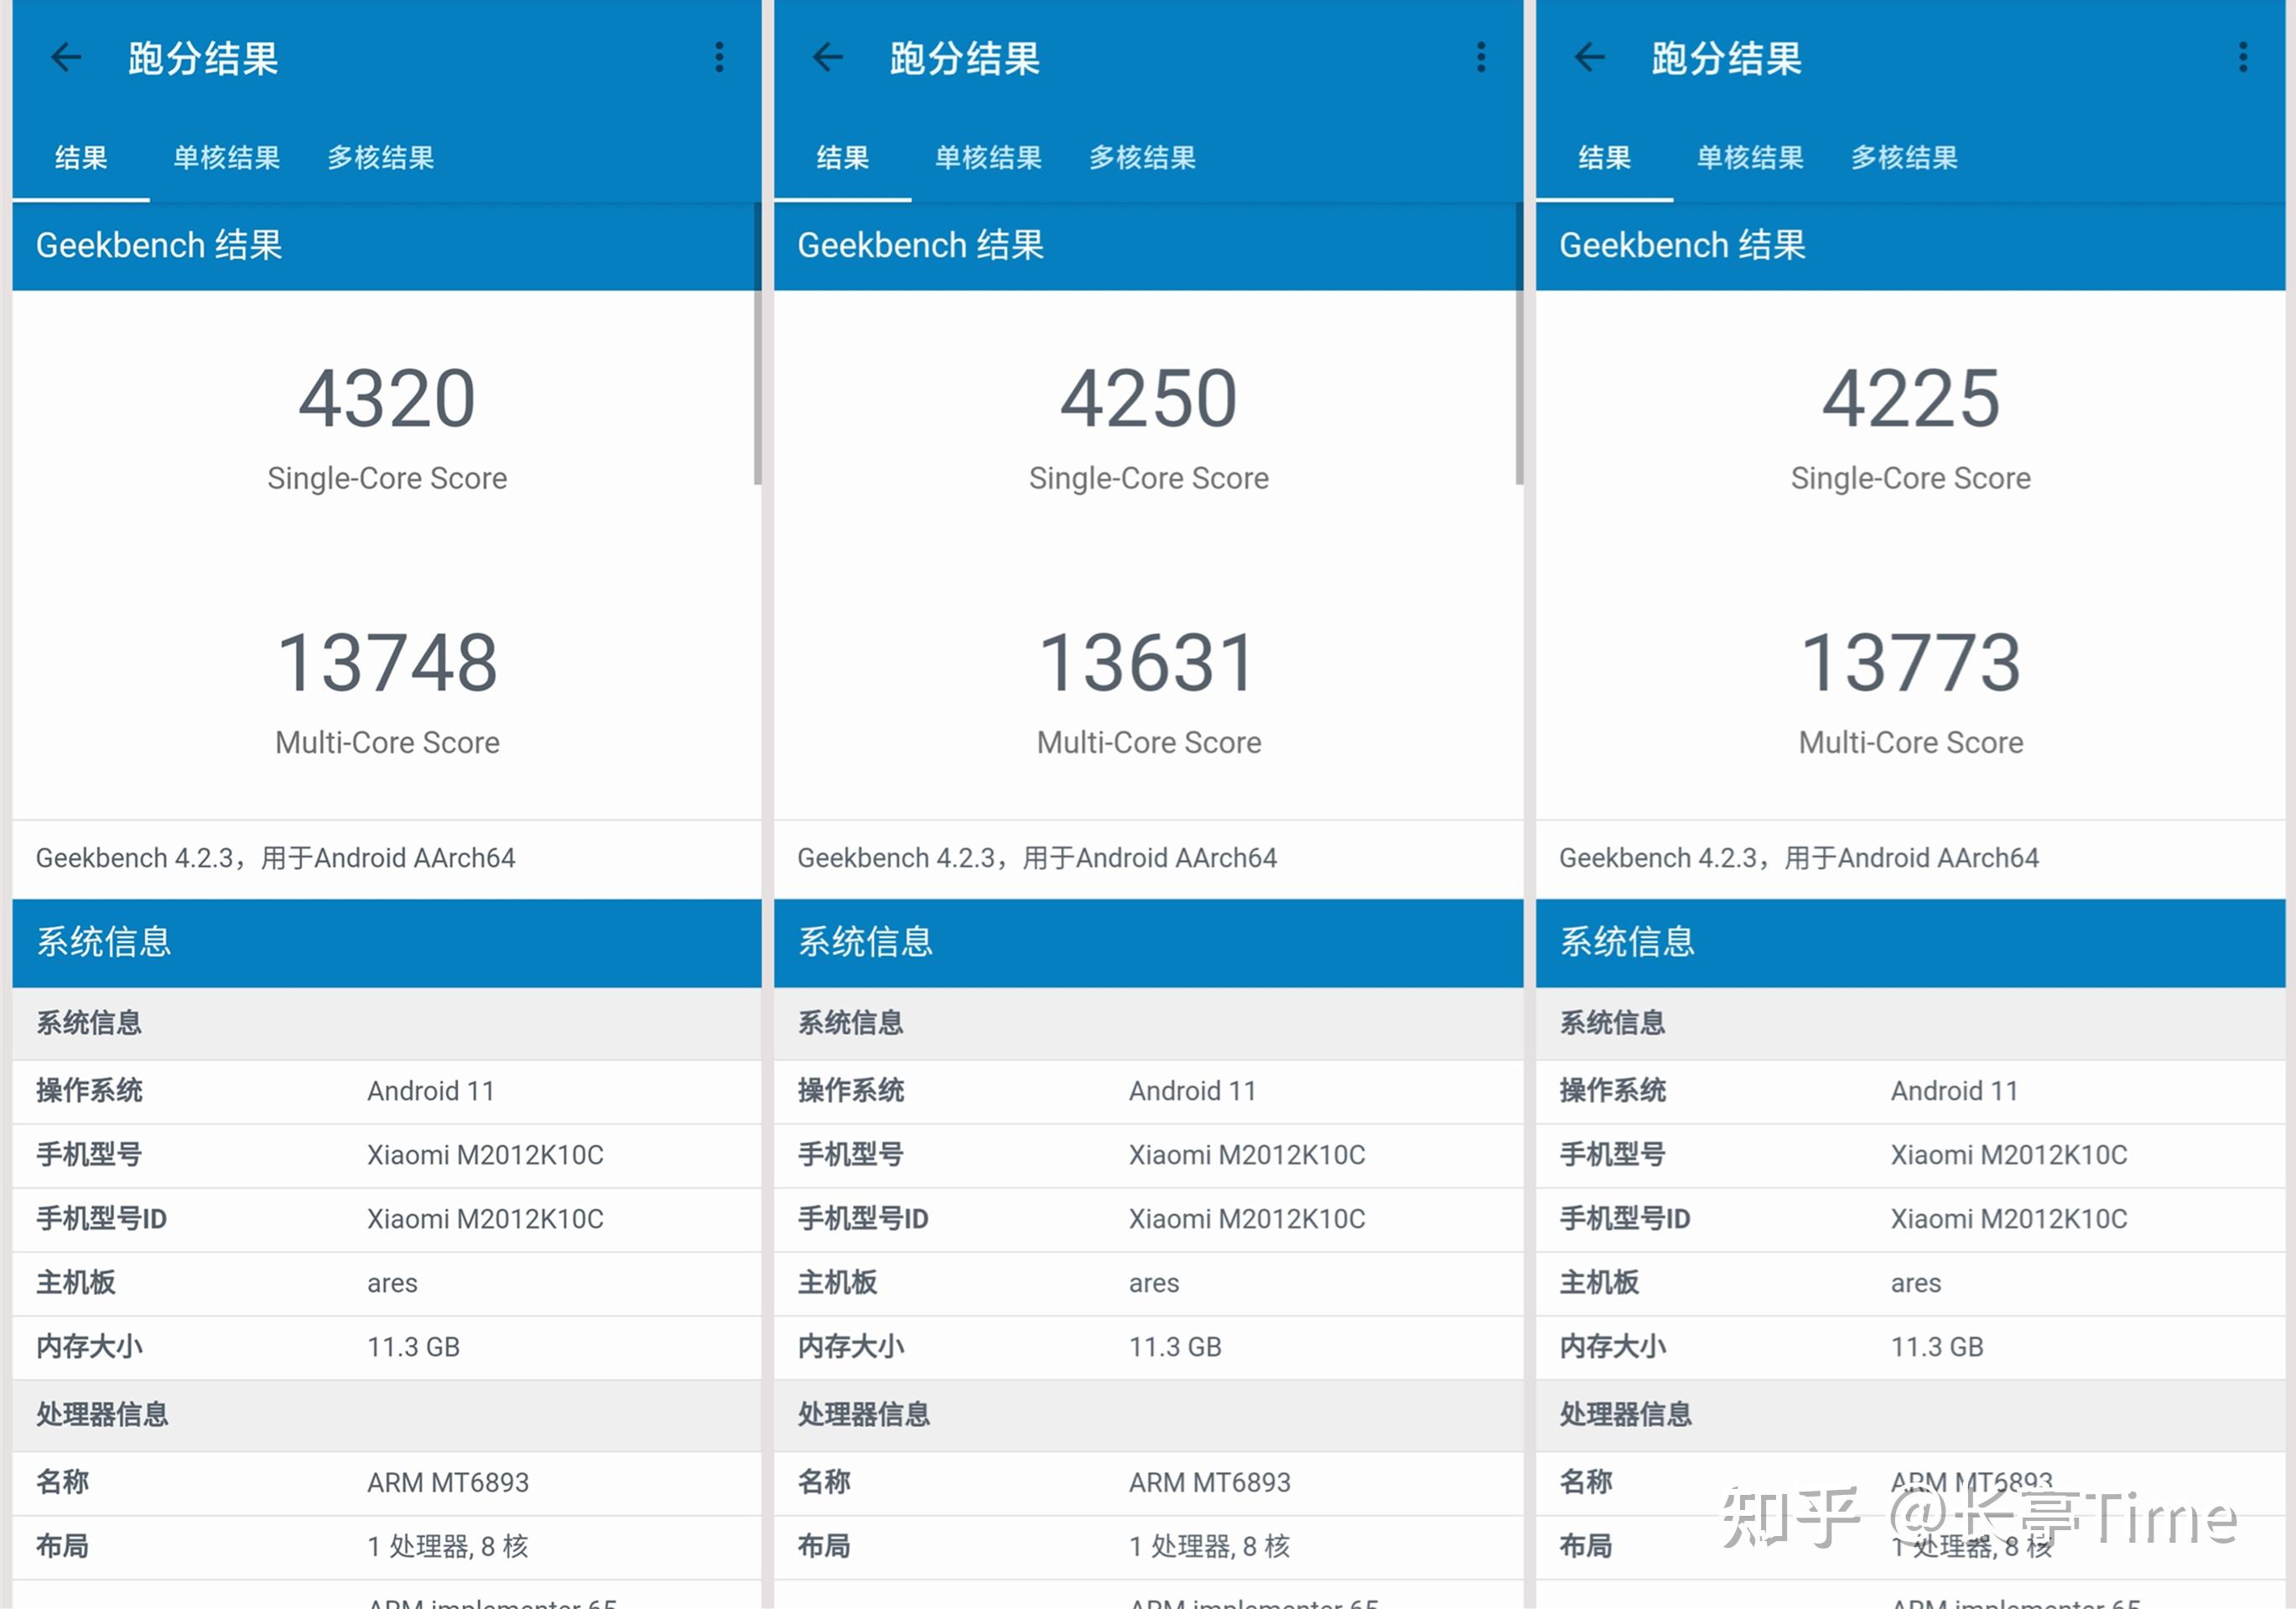Click 手机型号ID value Xiaomi M2012K10C below 13631
Viewport: 2296px width, 1609px height.
1247,1219
